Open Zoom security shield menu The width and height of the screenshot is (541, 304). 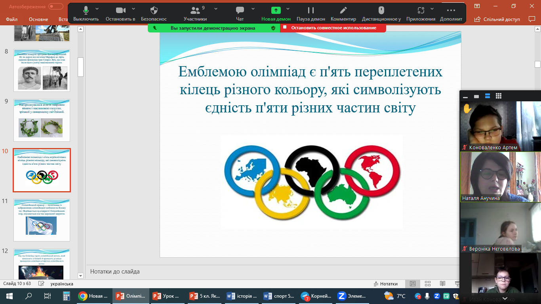[x=154, y=14]
